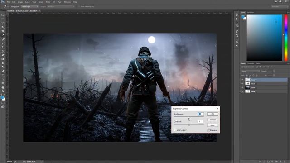Select the Gradient tool
The height and width of the screenshot is (163, 290).
[3, 59]
